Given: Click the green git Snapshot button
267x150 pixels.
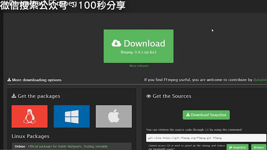Looking at the screenshot, I should click(237, 147).
